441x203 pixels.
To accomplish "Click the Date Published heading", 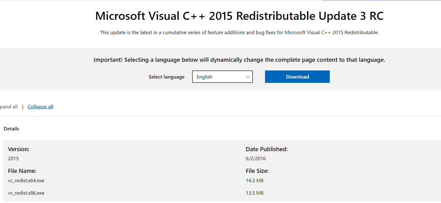I will click(267, 149).
